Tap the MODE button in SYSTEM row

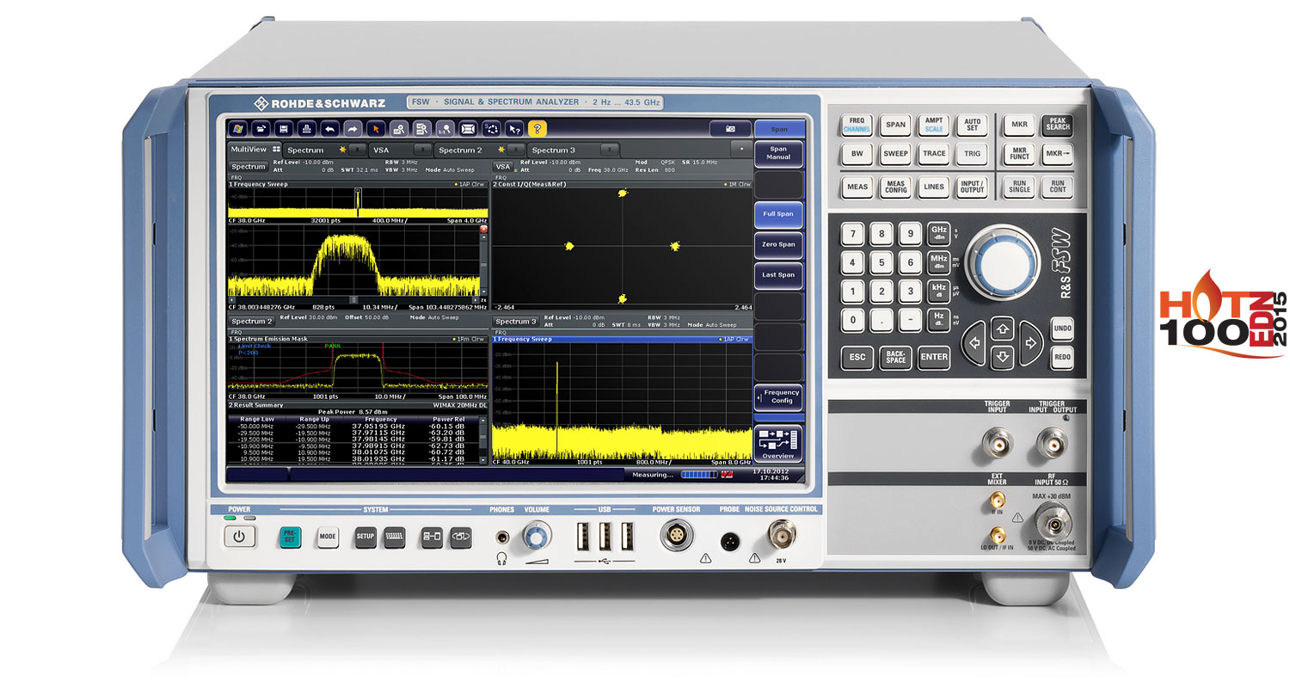coord(328,536)
